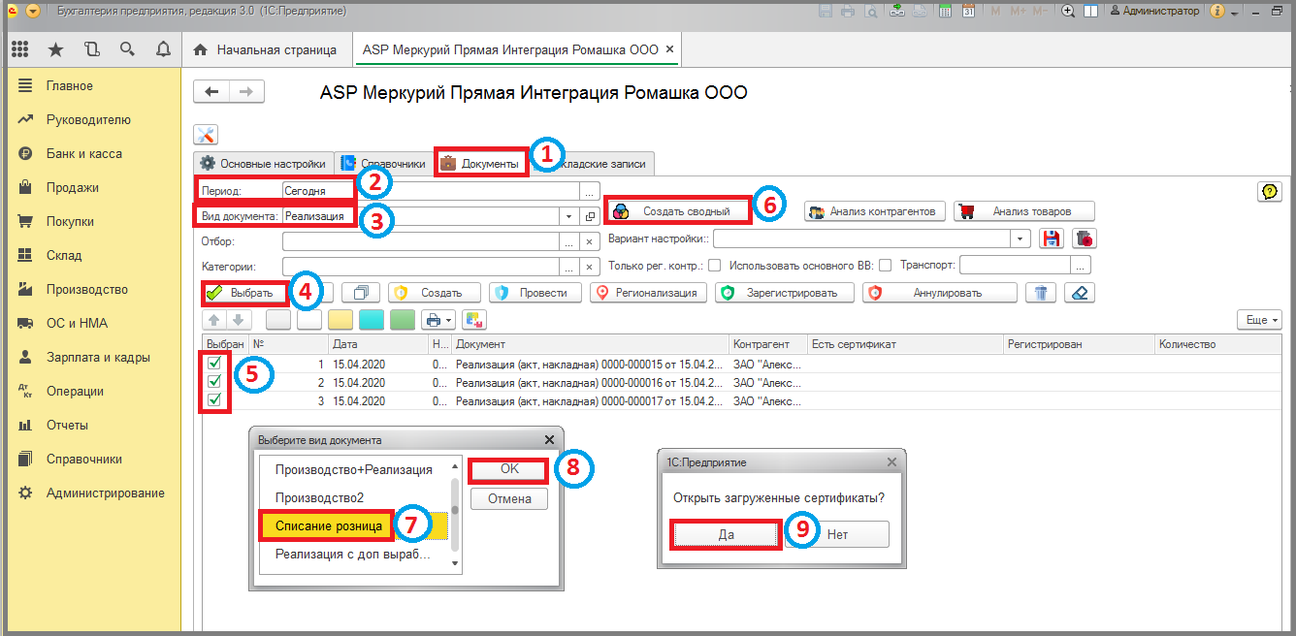
Task: Go back with the left arrow button
Action: (211, 91)
